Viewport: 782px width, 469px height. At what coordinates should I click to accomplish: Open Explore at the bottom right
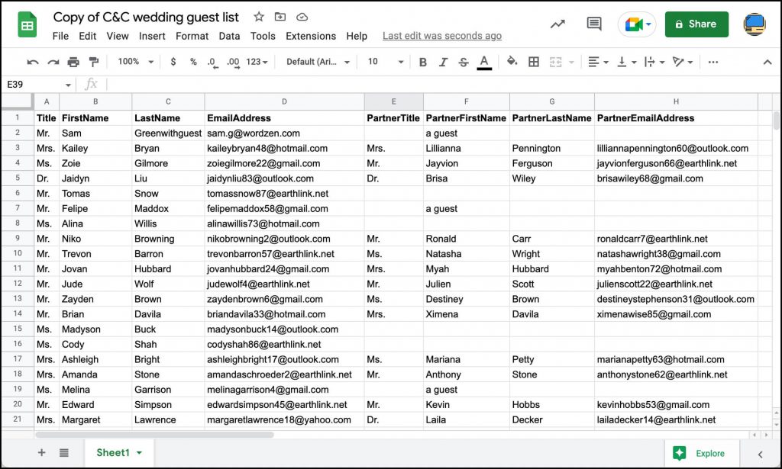coord(701,452)
